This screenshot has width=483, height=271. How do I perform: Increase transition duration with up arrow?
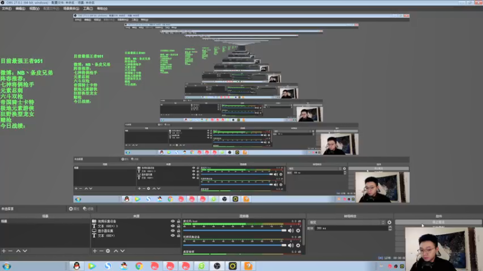390,227
